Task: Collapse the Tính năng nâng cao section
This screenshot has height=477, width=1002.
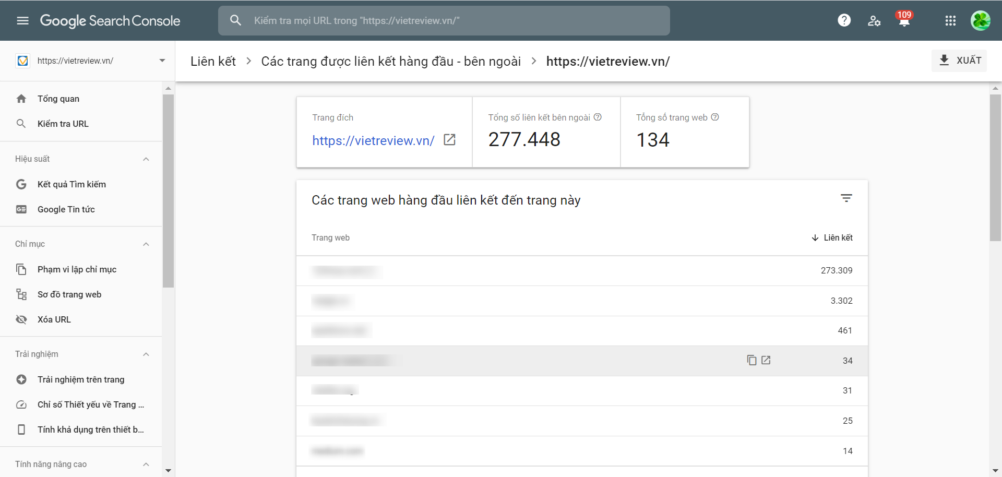Action: (146, 464)
